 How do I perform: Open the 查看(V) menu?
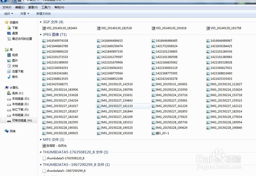33,7
